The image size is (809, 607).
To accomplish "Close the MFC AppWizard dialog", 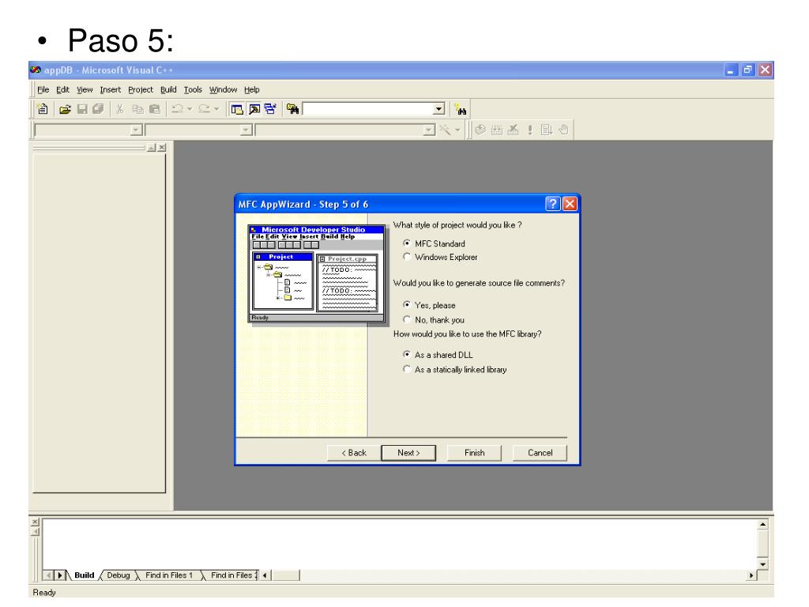I will pyautogui.click(x=570, y=204).
